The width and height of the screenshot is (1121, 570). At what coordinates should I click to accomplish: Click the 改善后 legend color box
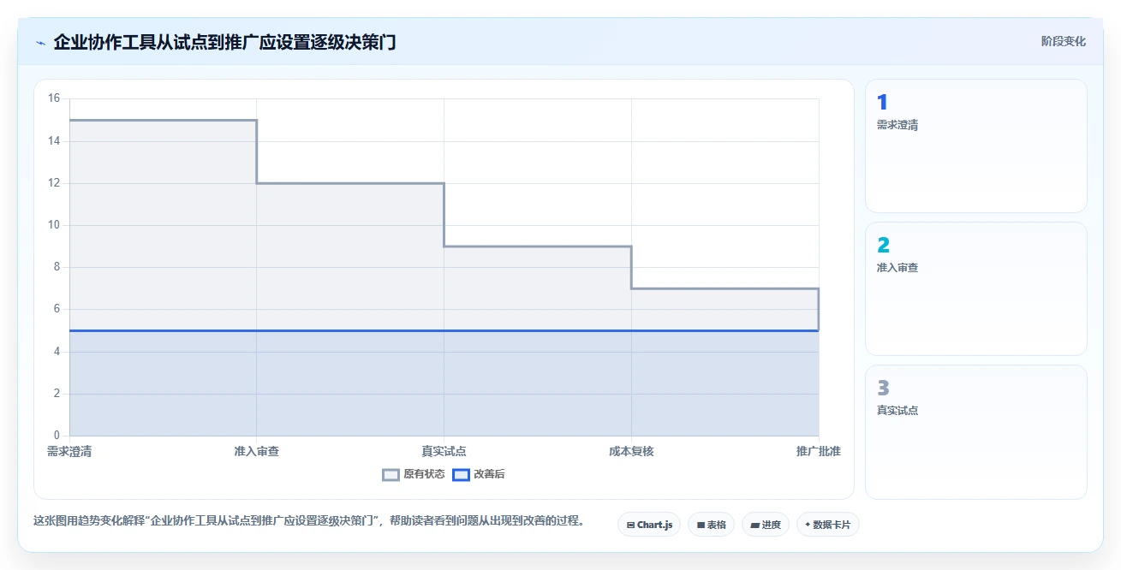tap(461, 475)
